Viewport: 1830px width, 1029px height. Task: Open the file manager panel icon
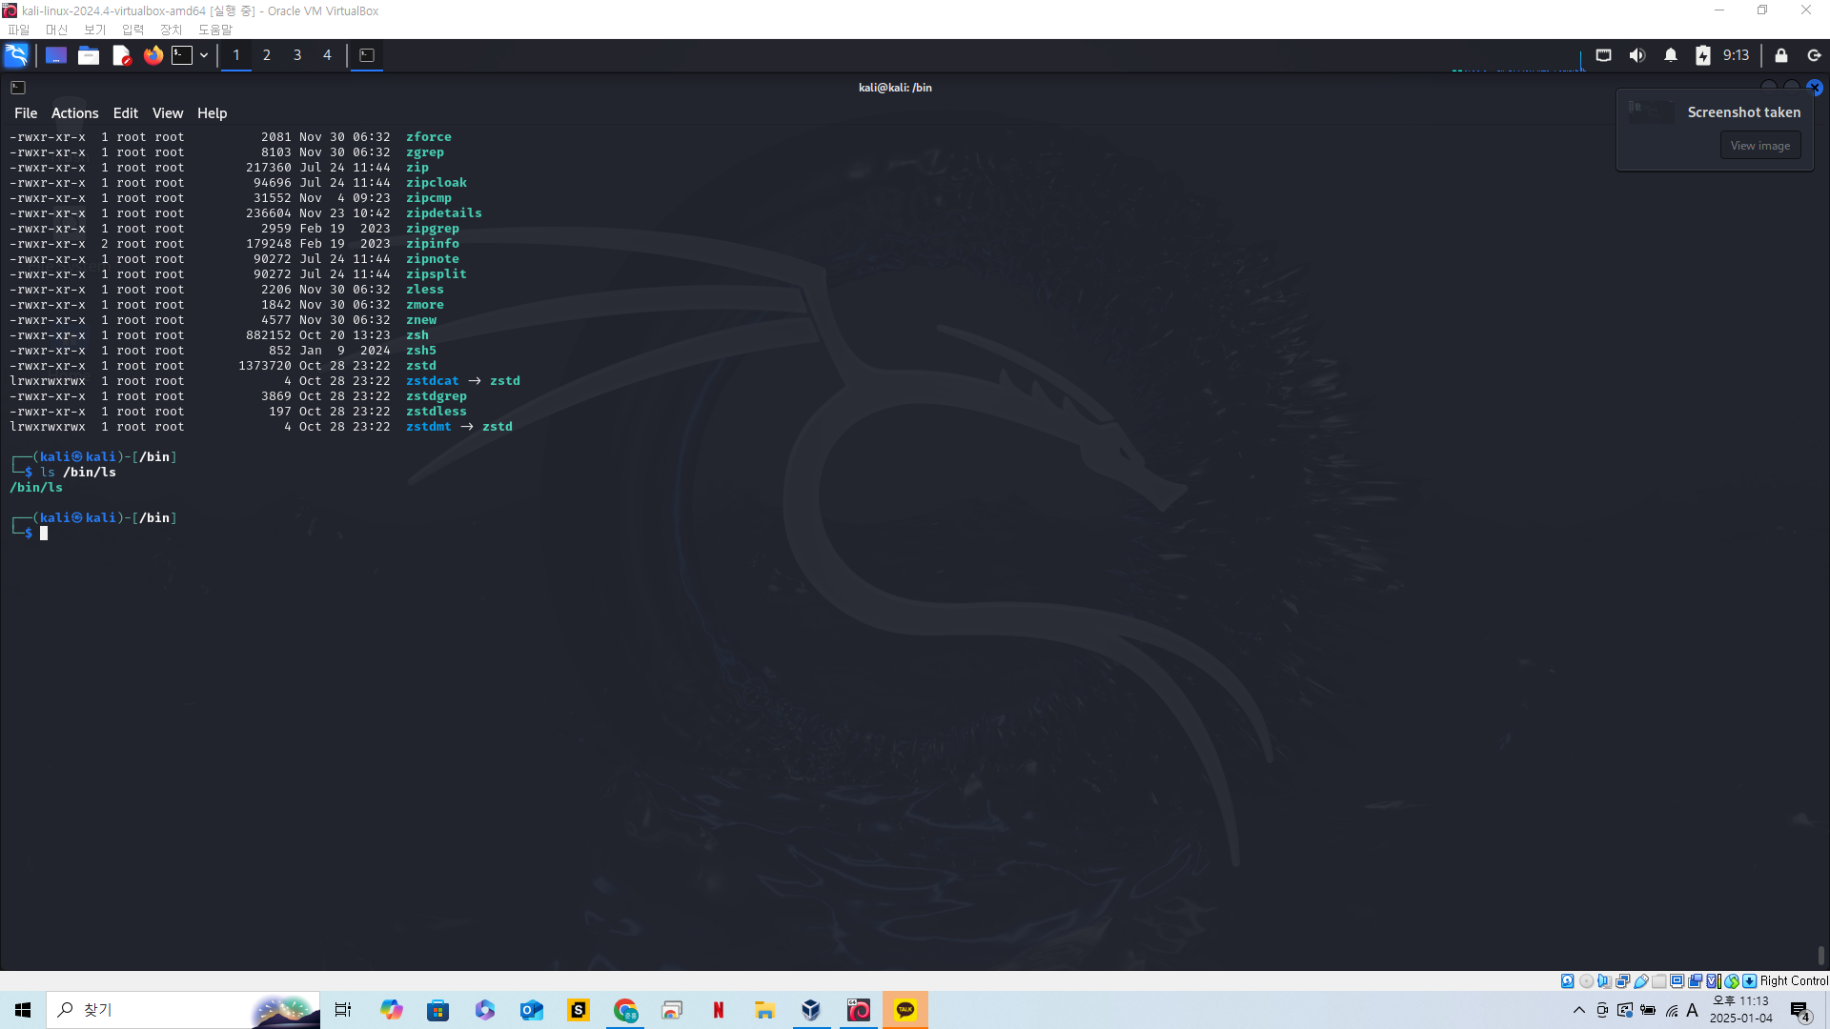pyautogui.click(x=89, y=55)
